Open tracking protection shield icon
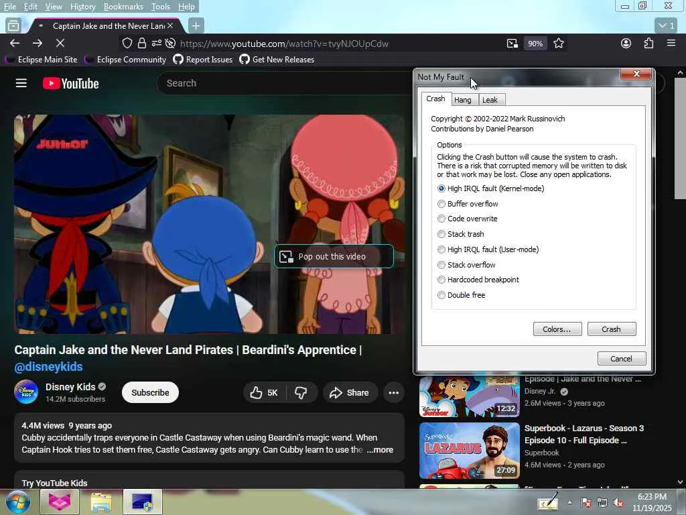This screenshot has width=686, height=515. tap(127, 43)
